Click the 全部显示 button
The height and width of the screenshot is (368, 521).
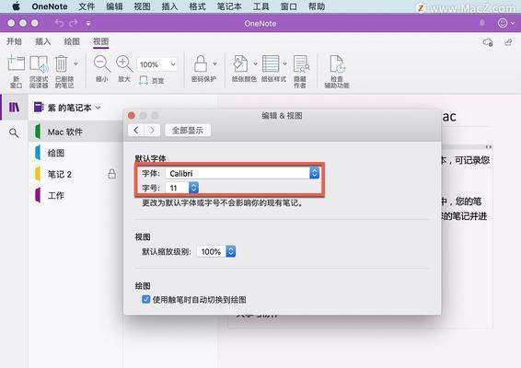pyautogui.click(x=188, y=131)
